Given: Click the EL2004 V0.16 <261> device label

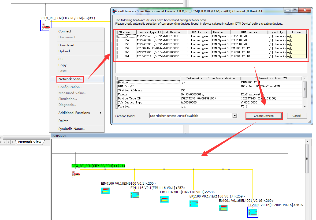Looking at the screenshot, I should (276, 205).
